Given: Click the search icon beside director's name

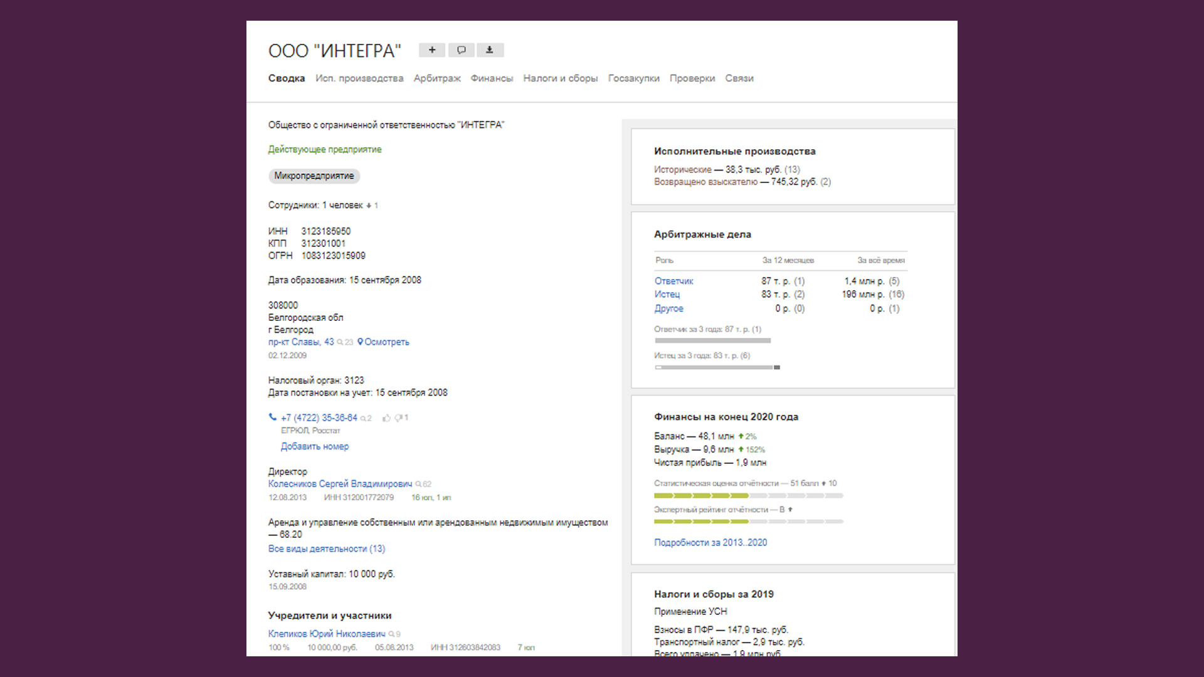Looking at the screenshot, I should pyautogui.click(x=419, y=485).
